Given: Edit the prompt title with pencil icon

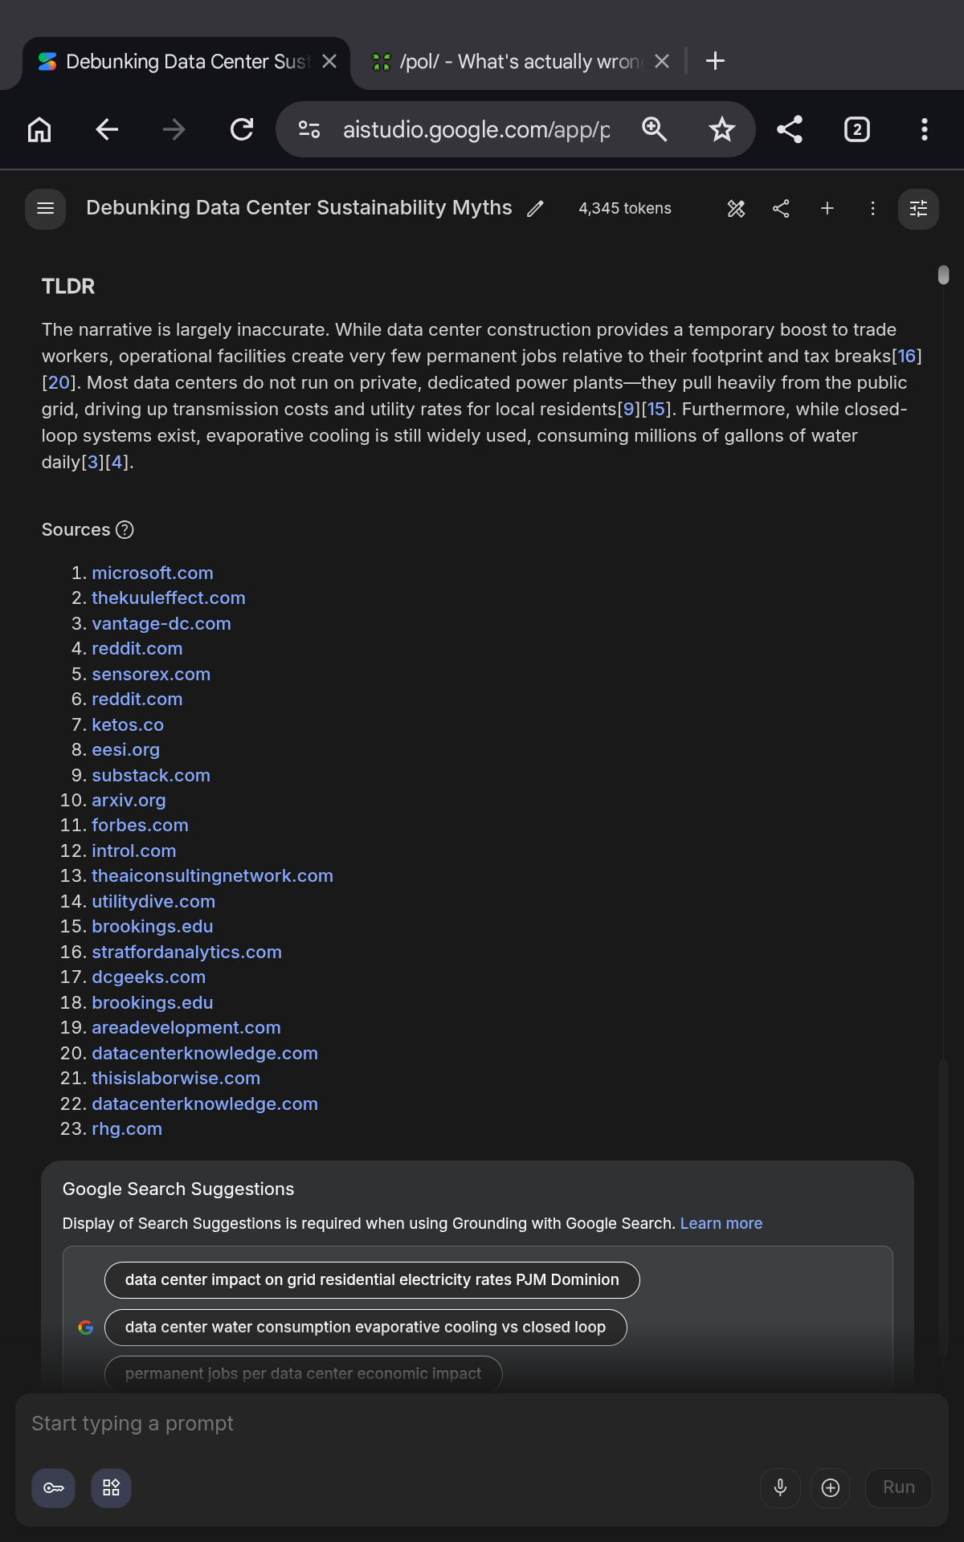Looking at the screenshot, I should (535, 209).
